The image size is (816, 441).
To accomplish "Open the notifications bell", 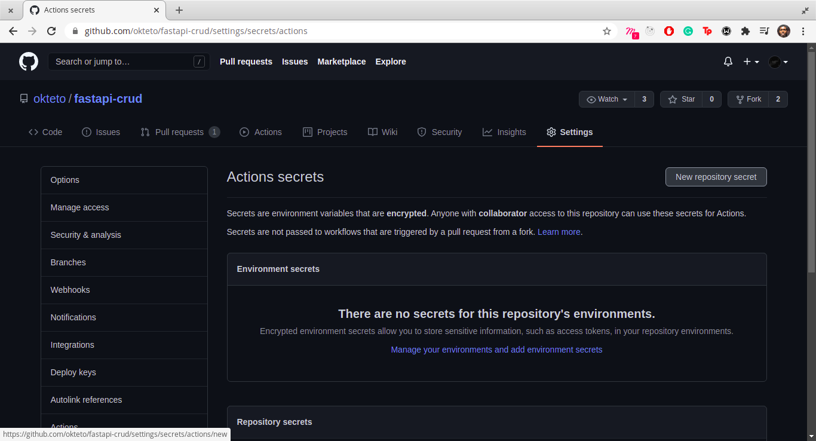I will [x=728, y=62].
